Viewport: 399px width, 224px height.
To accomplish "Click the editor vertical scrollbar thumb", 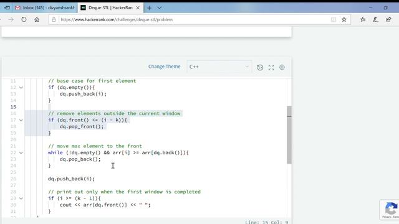I will click(289, 135).
